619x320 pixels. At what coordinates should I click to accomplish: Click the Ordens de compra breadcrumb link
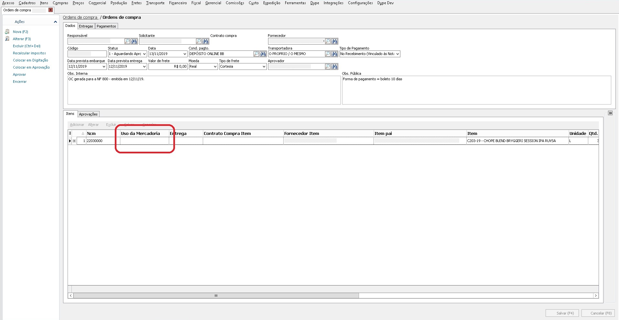80,17
